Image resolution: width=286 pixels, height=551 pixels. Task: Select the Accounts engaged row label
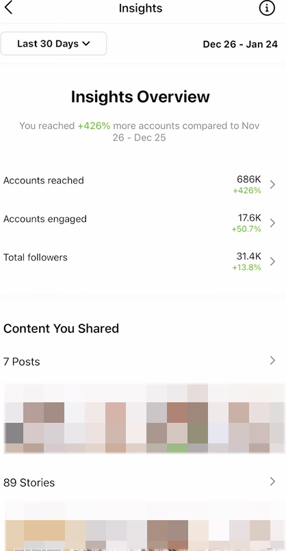click(45, 219)
